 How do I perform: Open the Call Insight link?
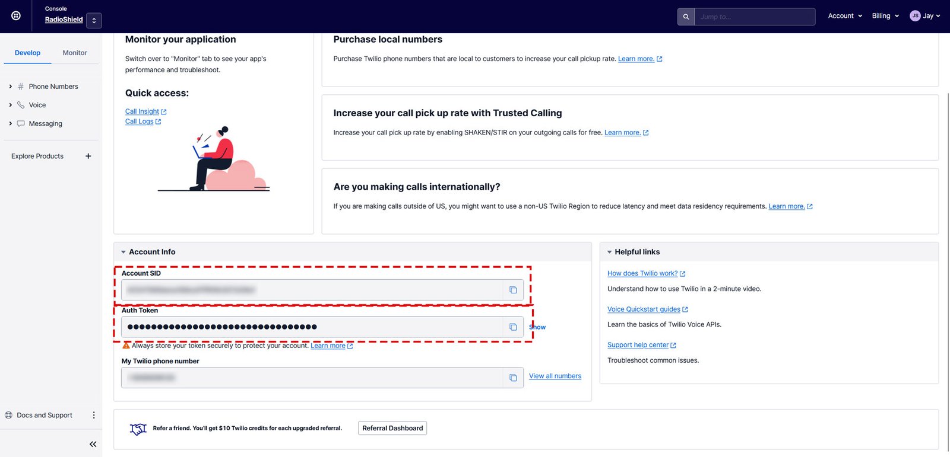point(142,111)
